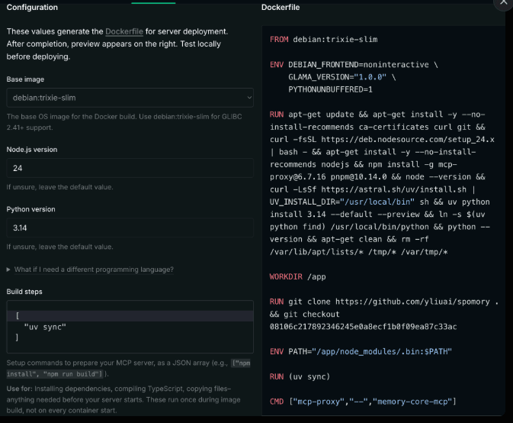Screen dimensions: 513x423
Task: Click inside the Build steps editor
Action: (130, 327)
